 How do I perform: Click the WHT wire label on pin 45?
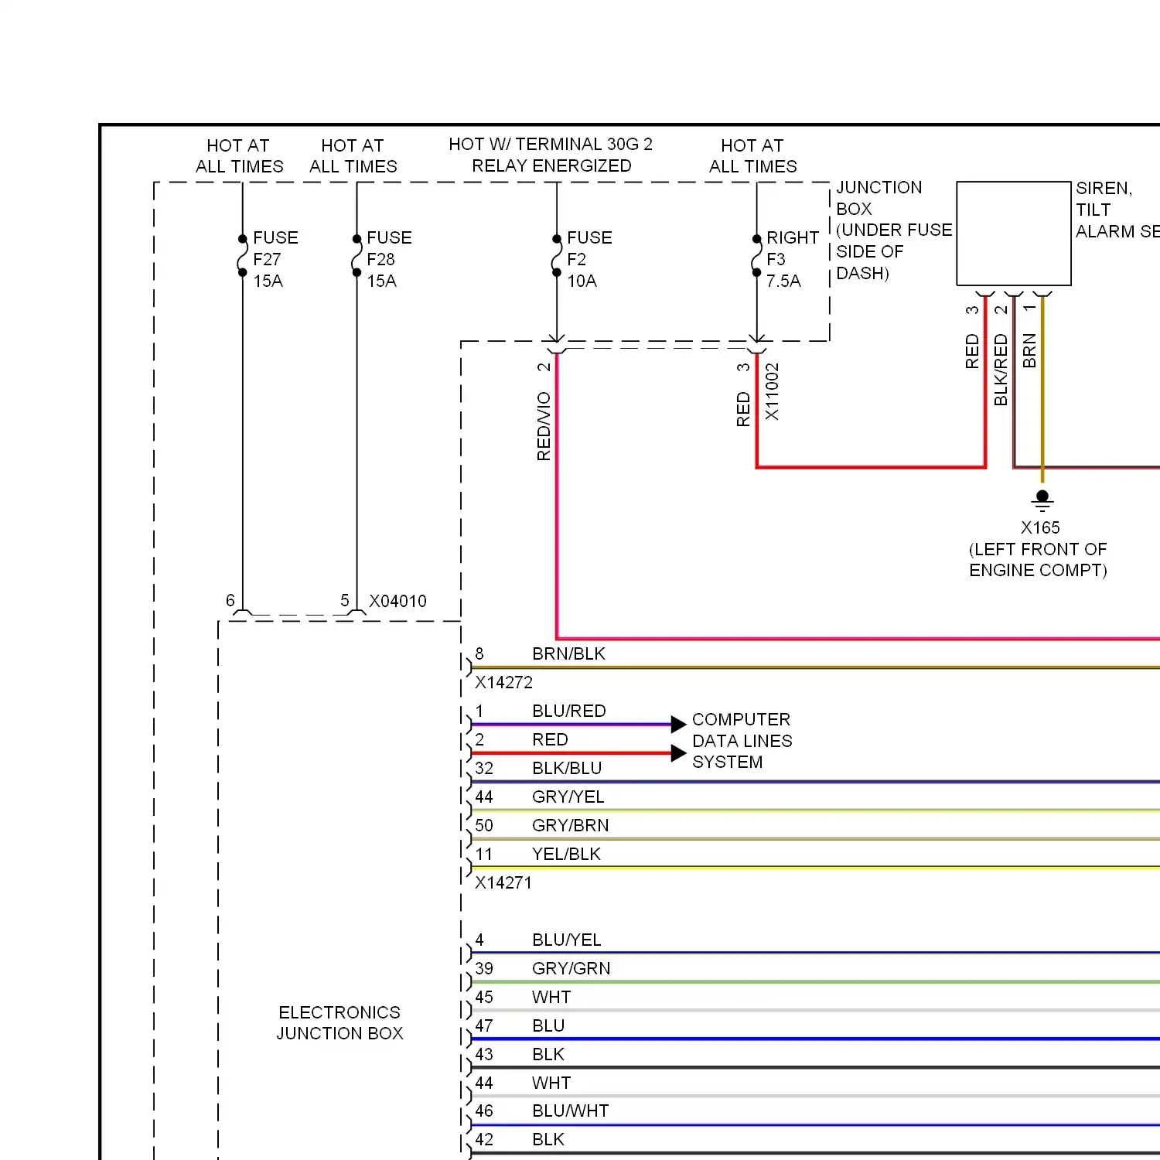point(551,997)
